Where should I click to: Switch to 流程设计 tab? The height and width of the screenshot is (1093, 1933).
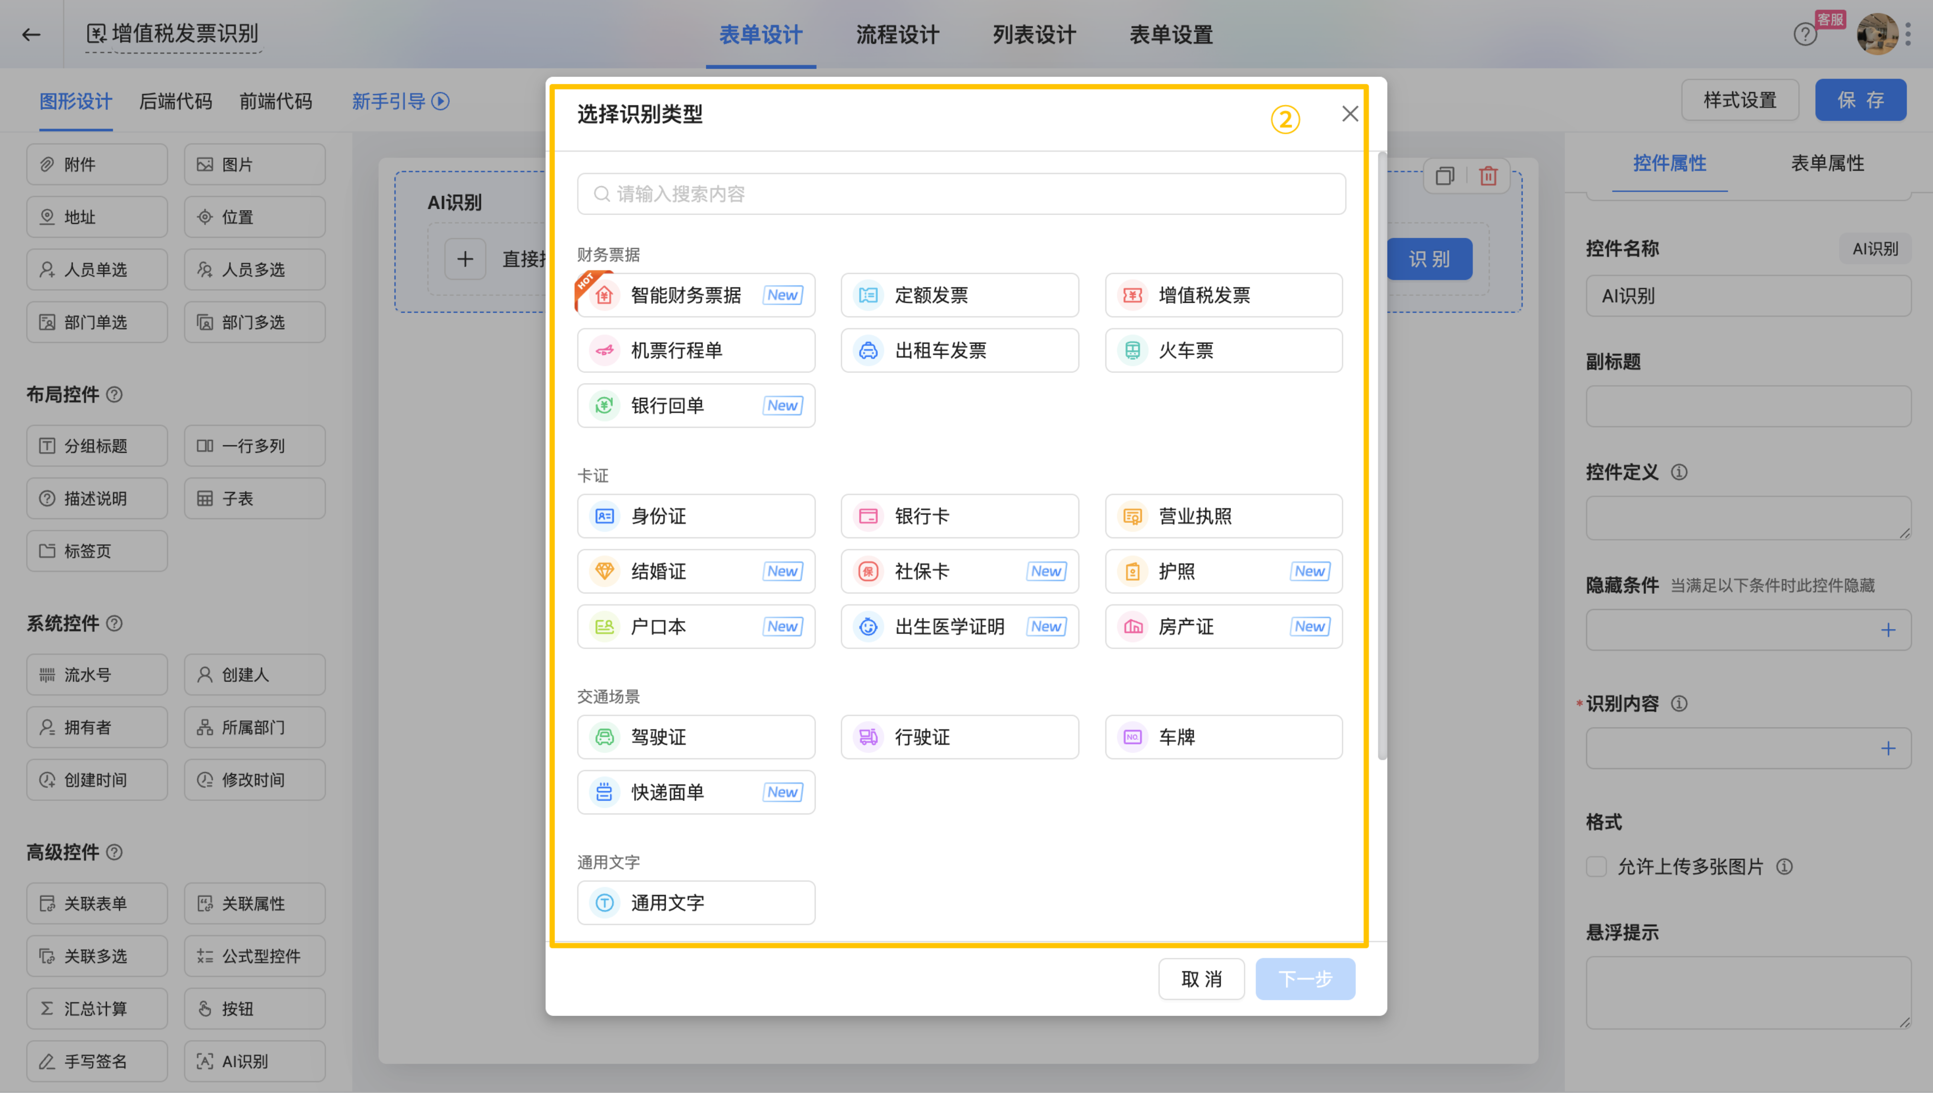[x=898, y=35]
